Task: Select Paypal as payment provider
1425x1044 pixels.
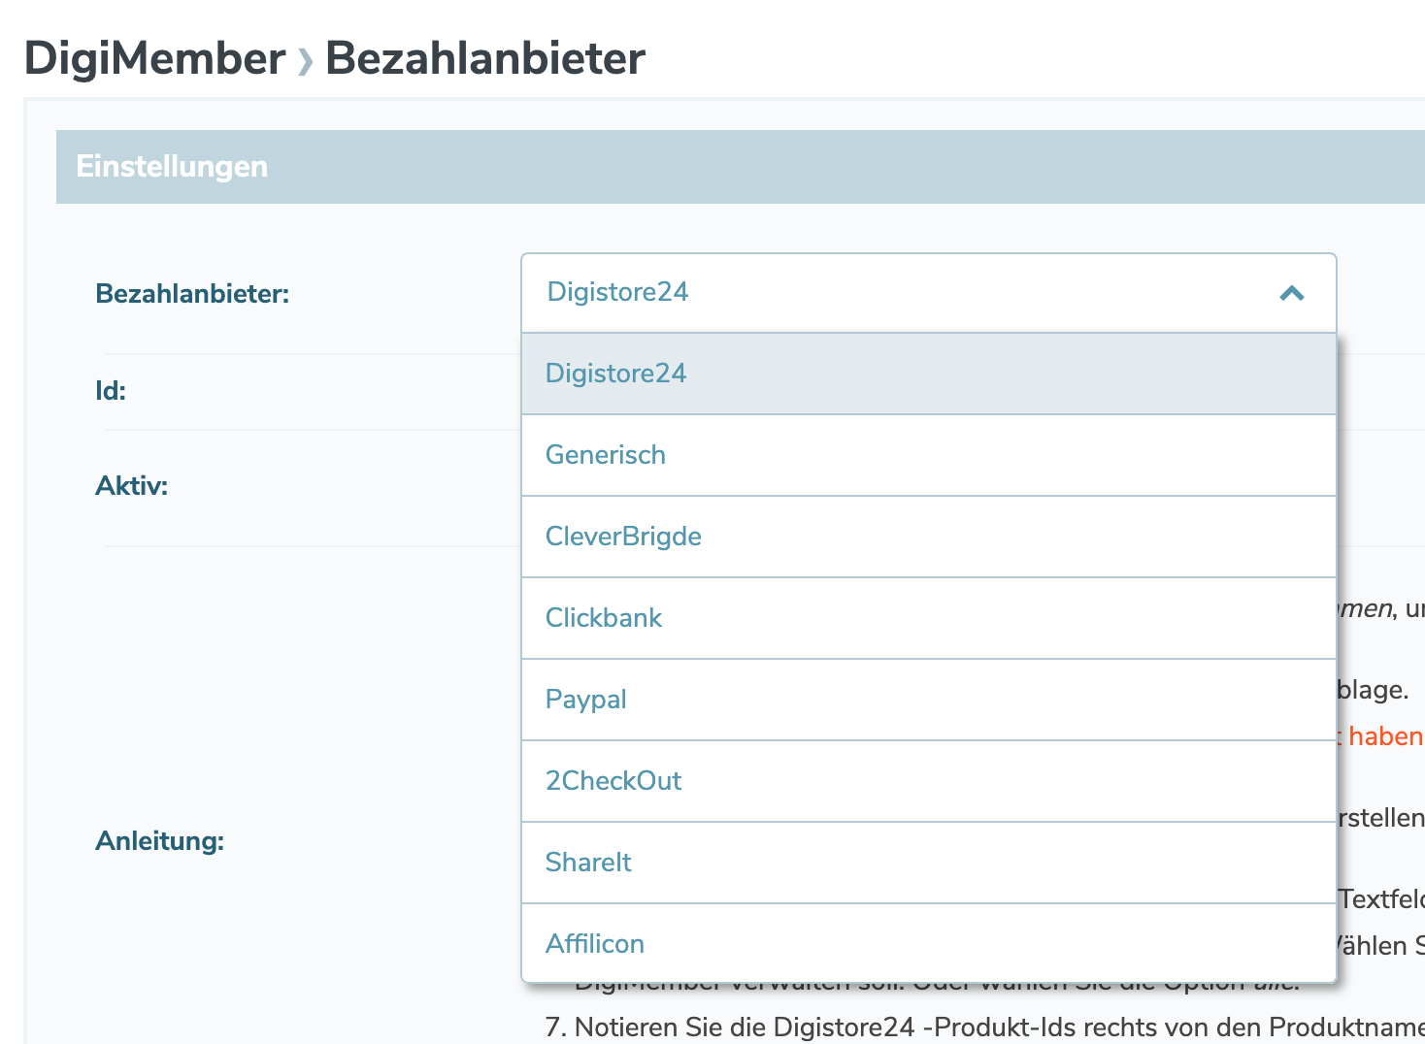Action: point(585,700)
